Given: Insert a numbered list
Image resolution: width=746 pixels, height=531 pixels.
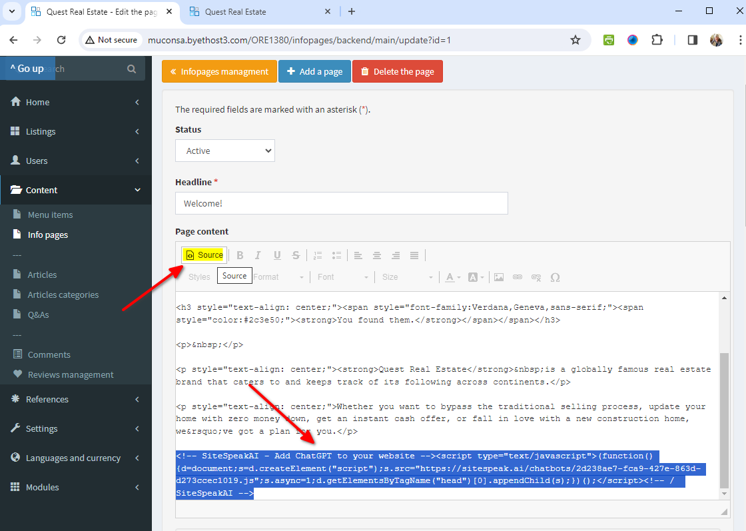Looking at the screenshot, I should coord(318,255).
